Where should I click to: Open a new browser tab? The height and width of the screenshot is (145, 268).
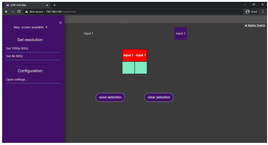click(54, 5)
